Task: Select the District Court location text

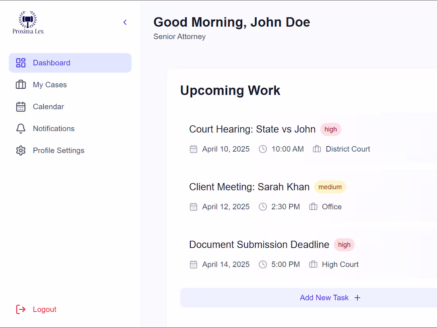Action: coord(348,149)
